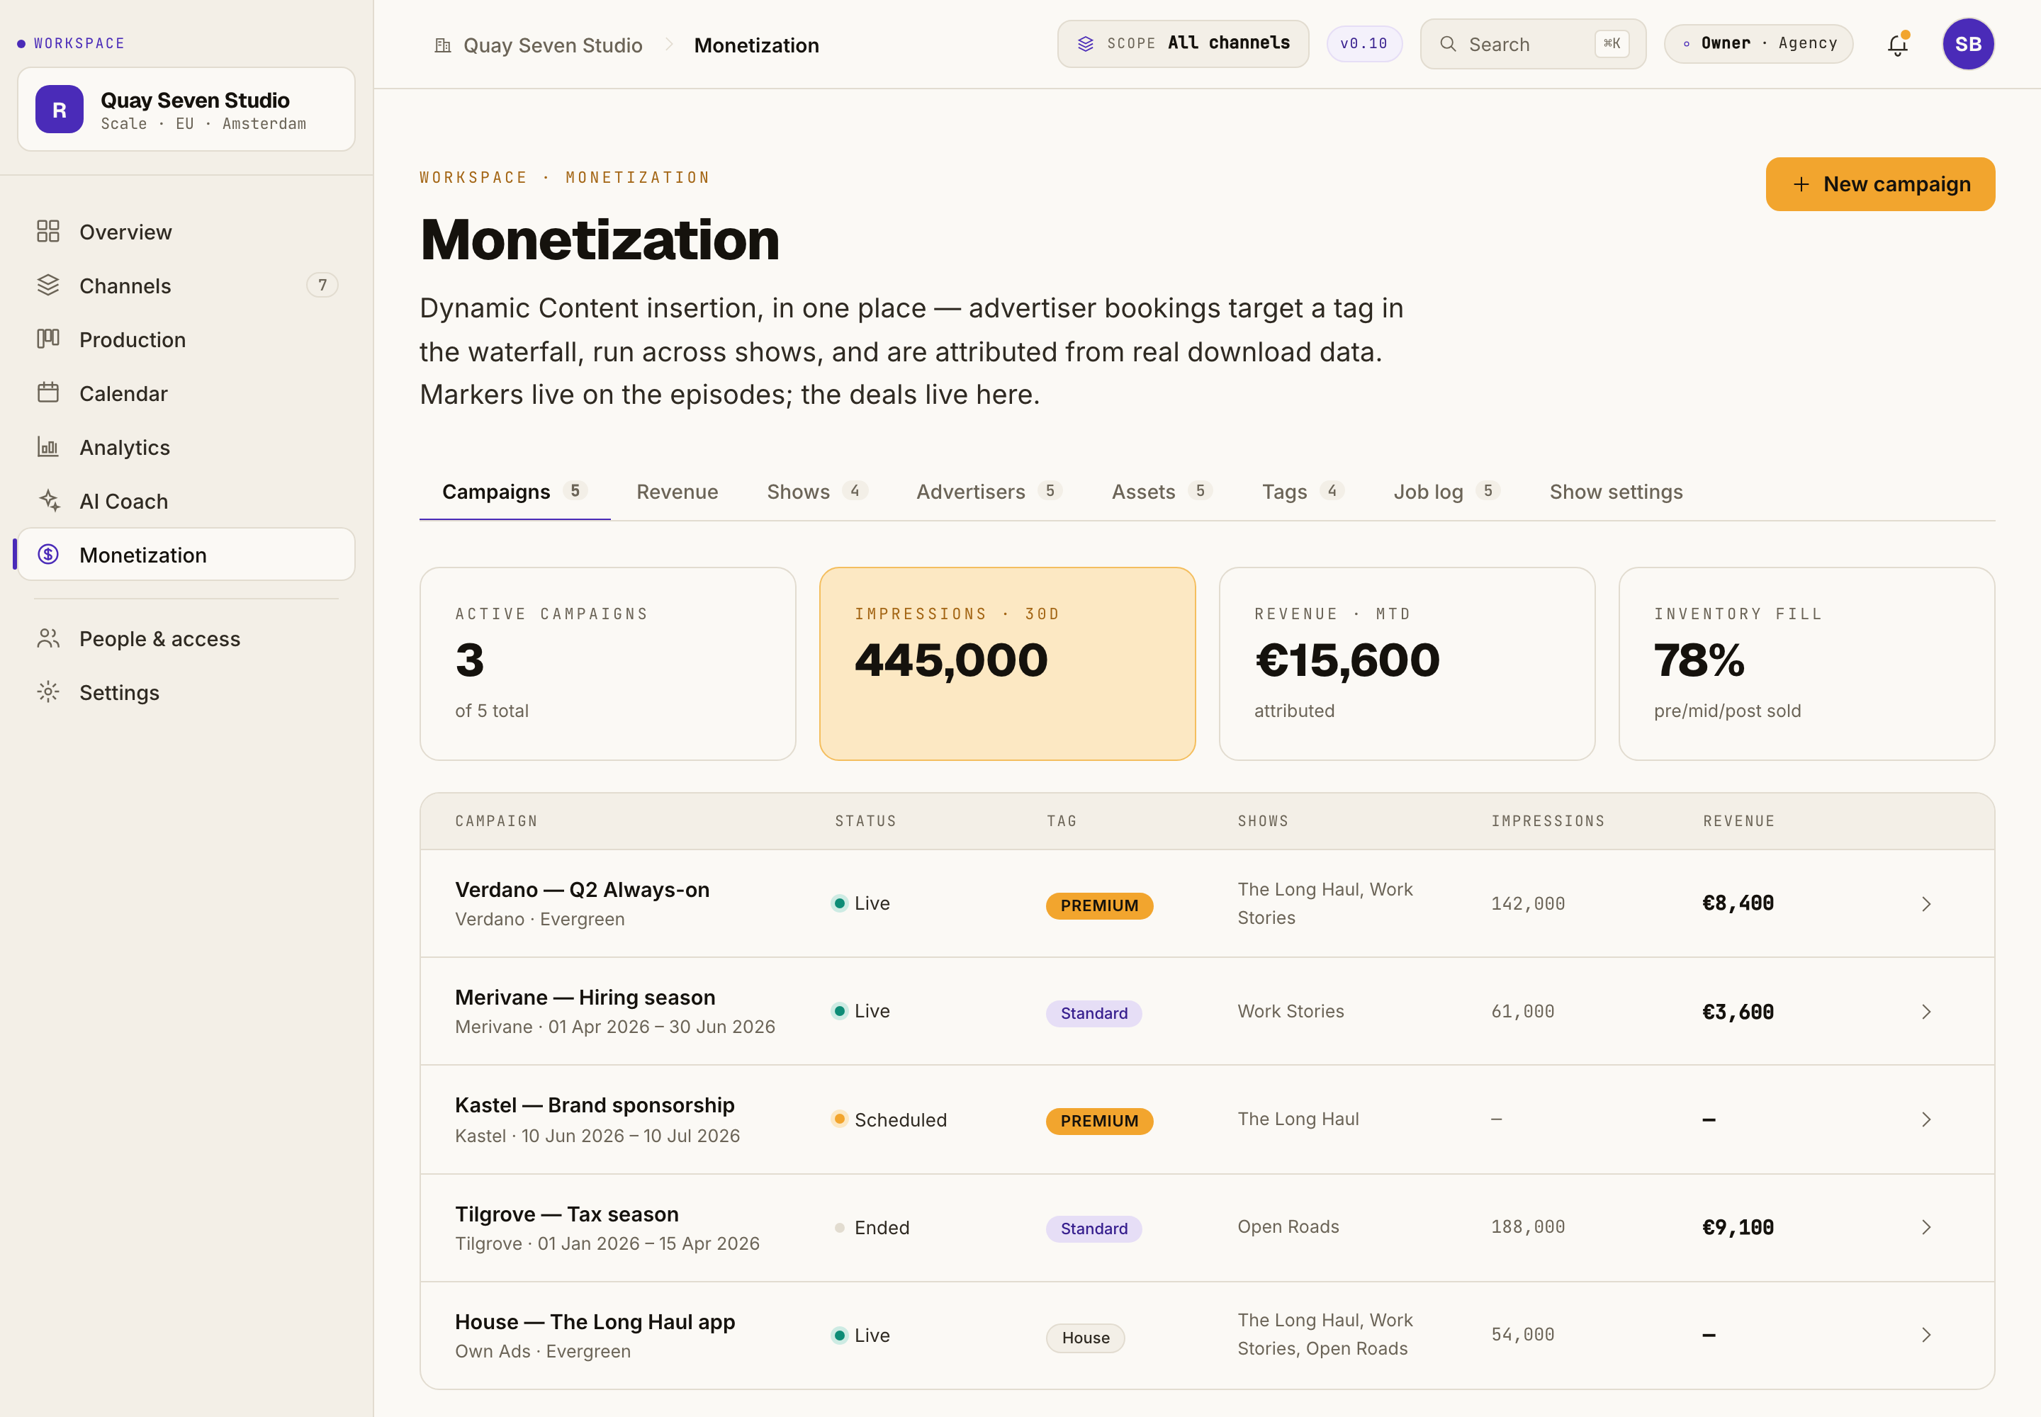2041x1417 pixels.
Task: Click the Kastel — Brand sponsorship campaign name
Action: click(595, 1105)
